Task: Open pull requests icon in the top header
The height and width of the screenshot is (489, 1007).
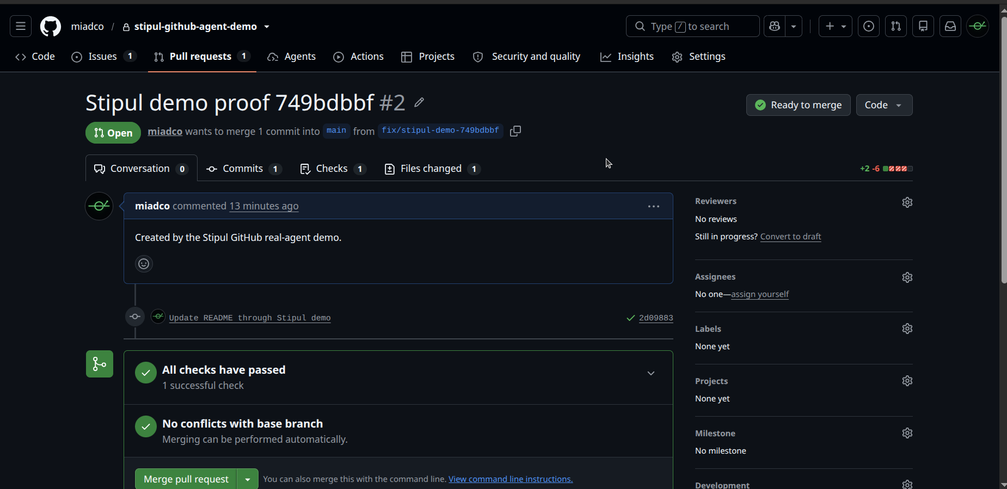Action: click(896, 26)
